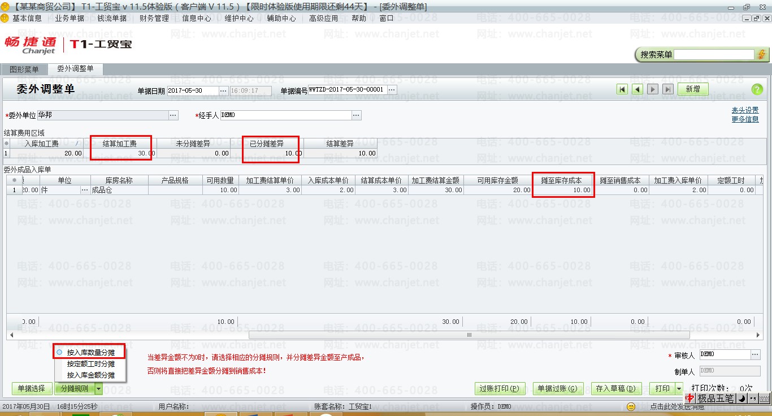Click the 搜索菜单 search input field
Image resolution: width=772 pixels, height=416 pixels.
714,55
